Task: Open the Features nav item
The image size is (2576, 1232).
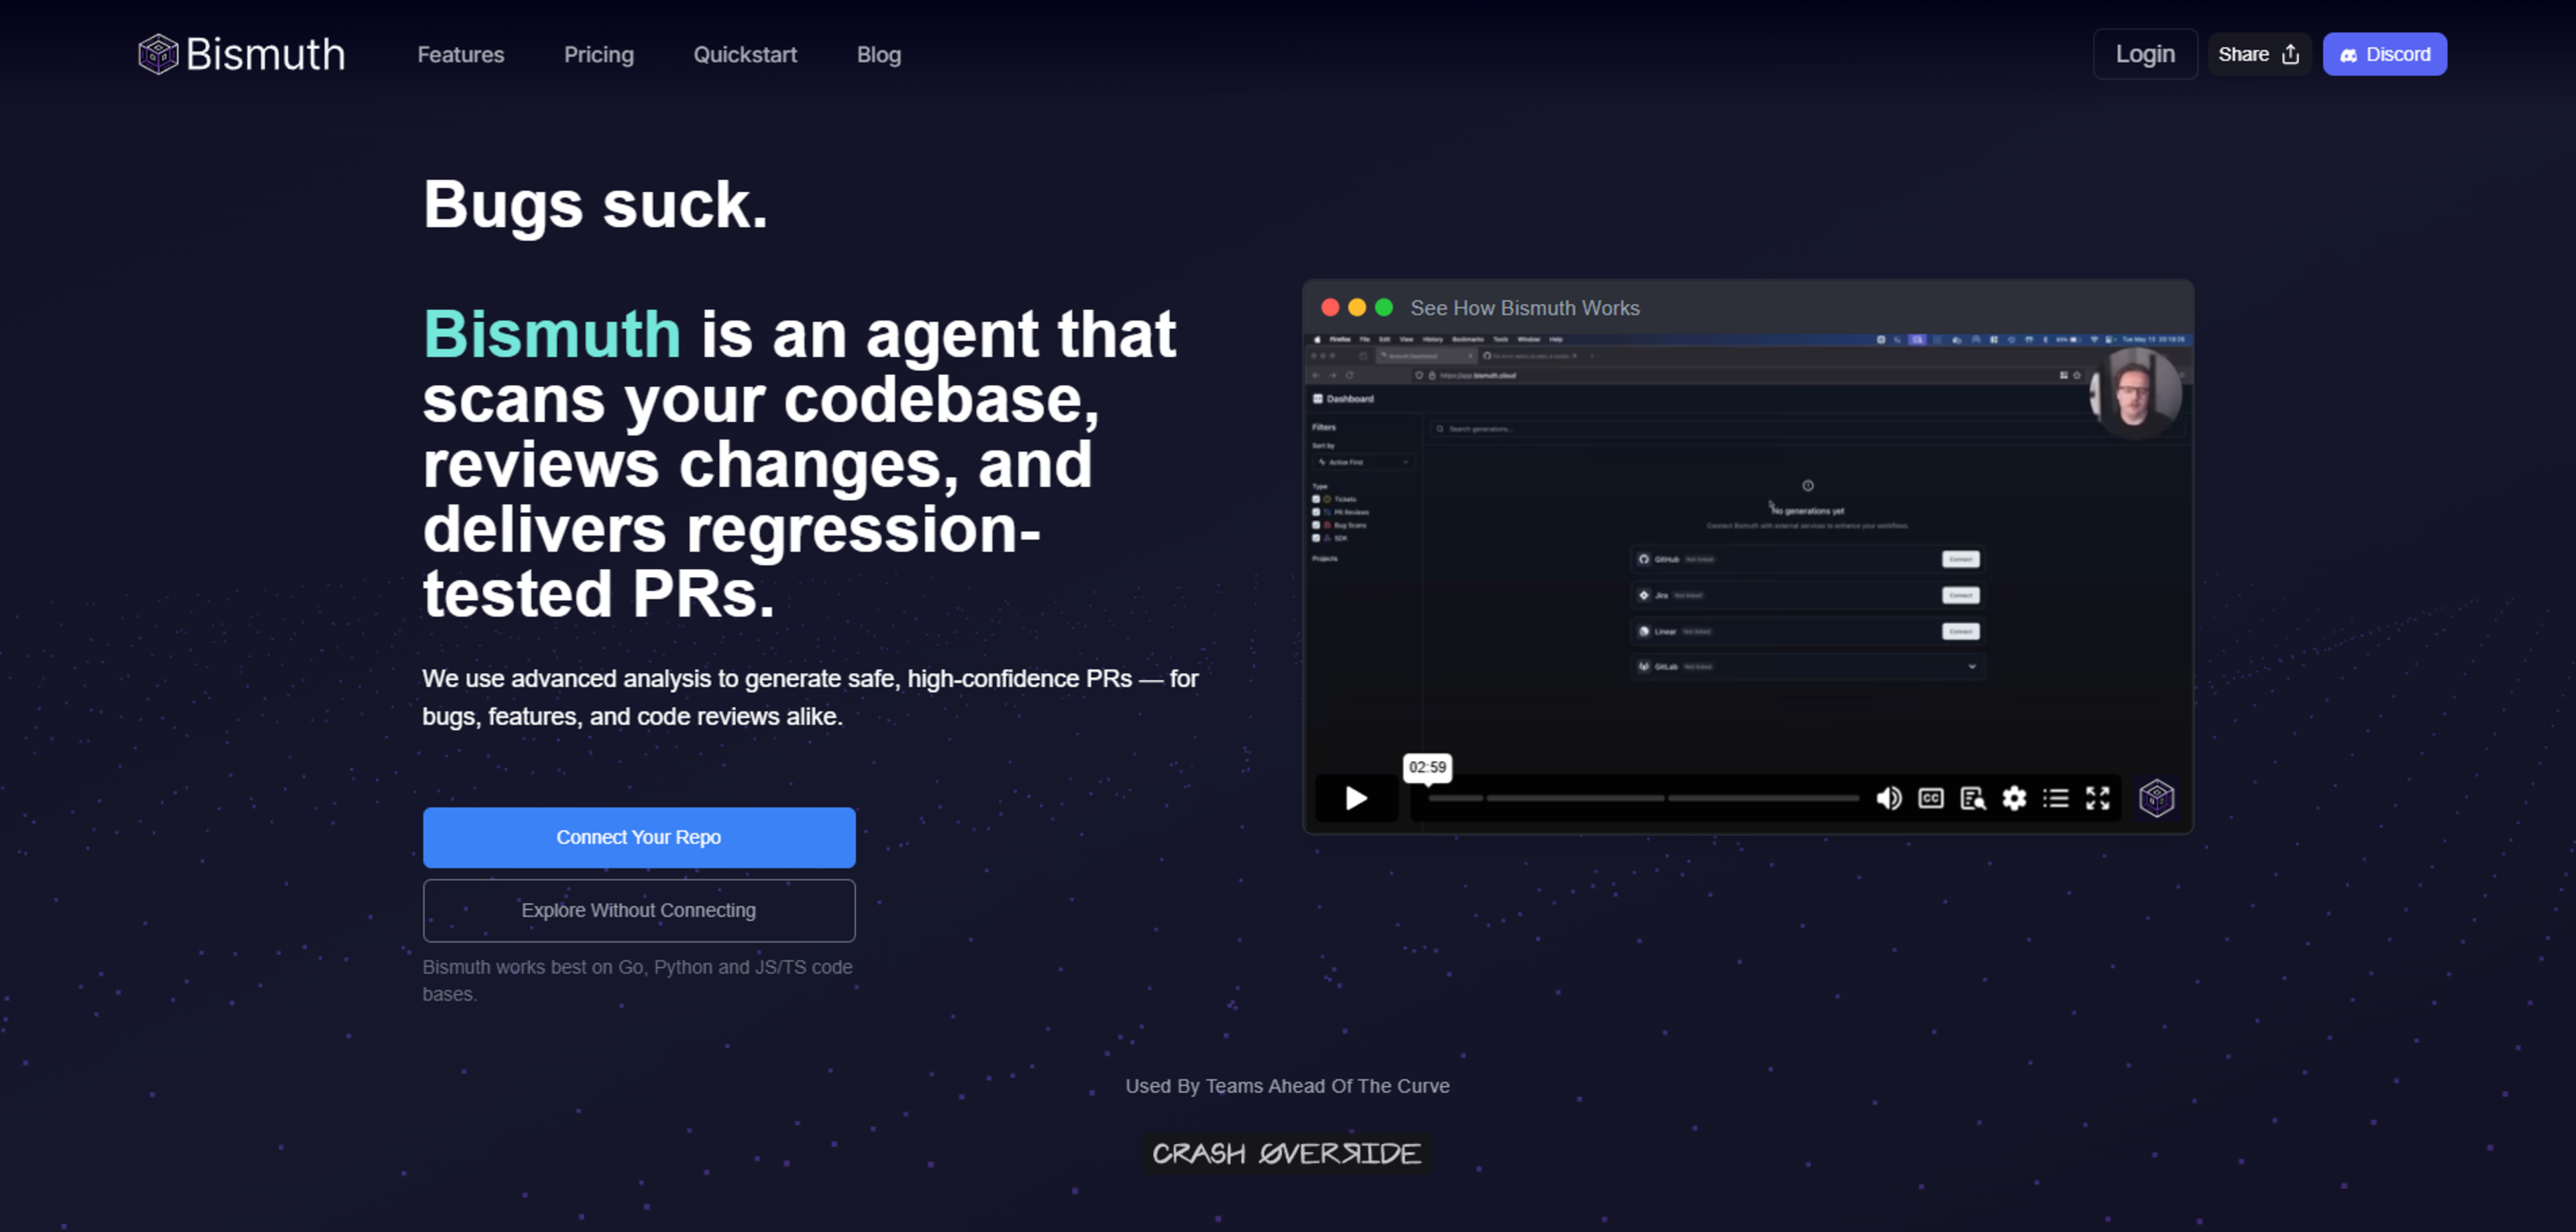Action: tap(460, 55)
